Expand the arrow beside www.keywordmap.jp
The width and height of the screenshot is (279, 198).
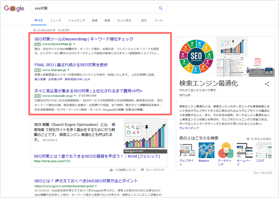click(74, 44)
